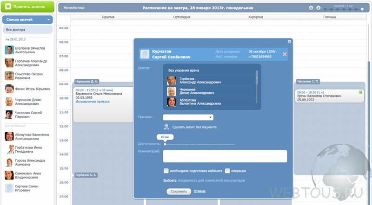Click sidebar avatar of Черешнев Денис

pos(9,102)
